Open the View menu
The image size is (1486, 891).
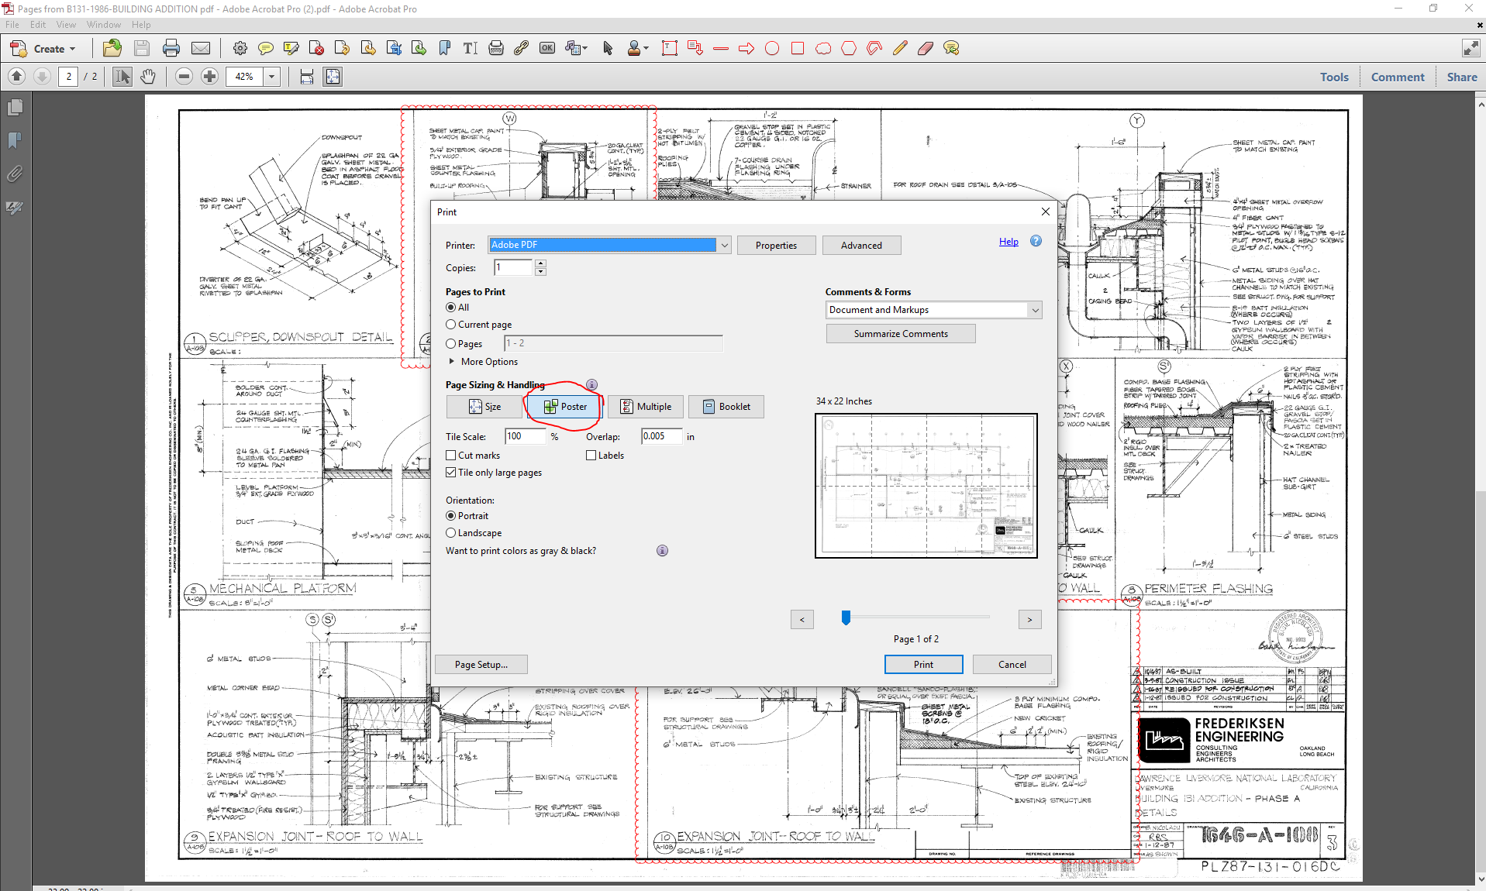(x=66, y=24)
